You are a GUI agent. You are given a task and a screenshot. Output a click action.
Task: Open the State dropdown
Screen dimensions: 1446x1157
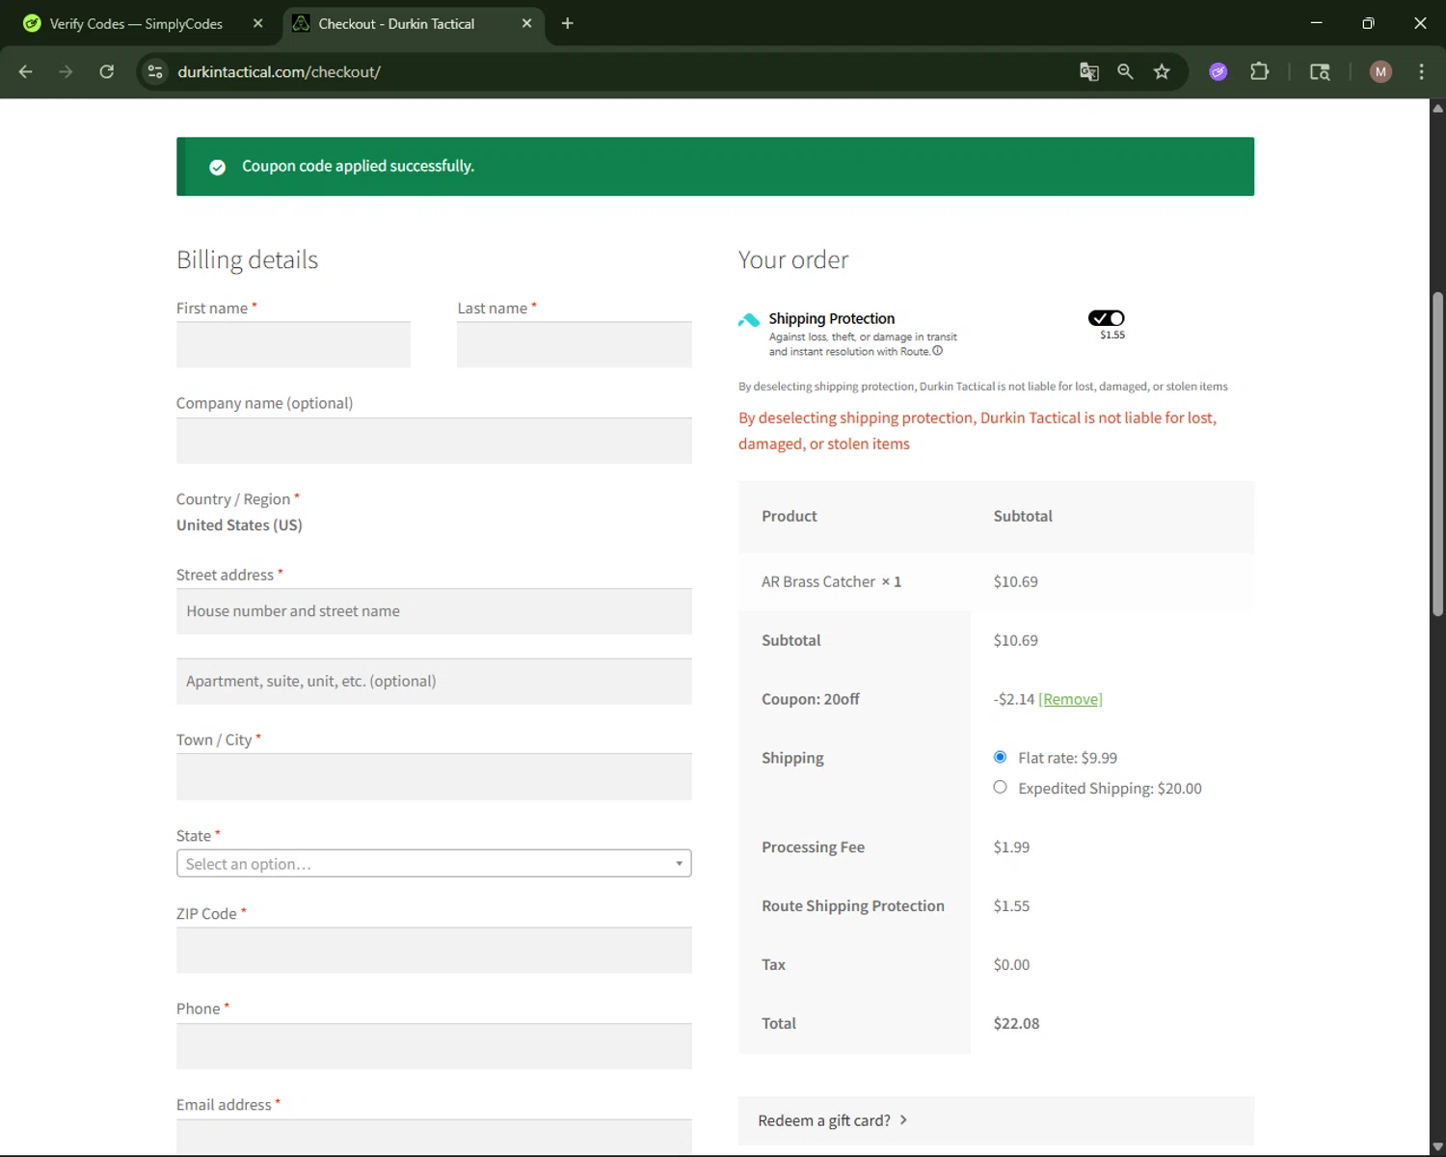coord(434,863)
